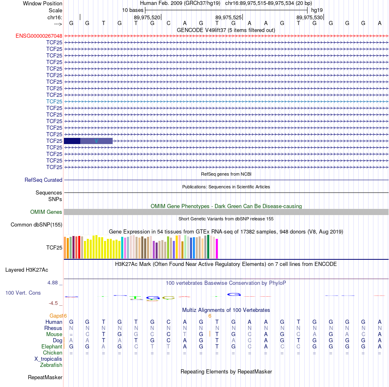Click the chr16: ruler label

[55, 17]
